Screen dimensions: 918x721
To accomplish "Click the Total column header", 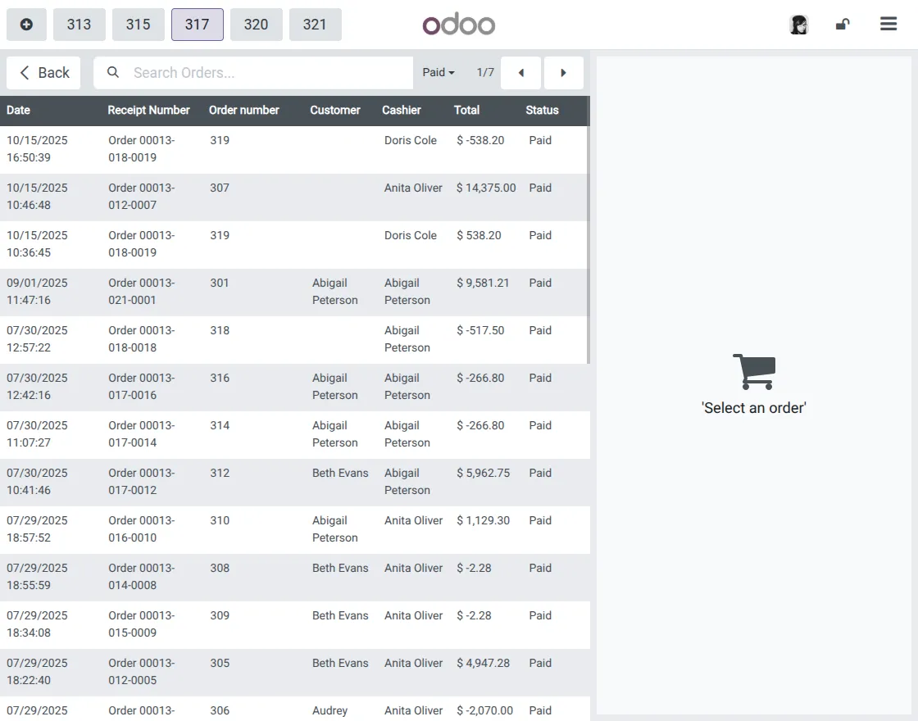I will point(466,111).
